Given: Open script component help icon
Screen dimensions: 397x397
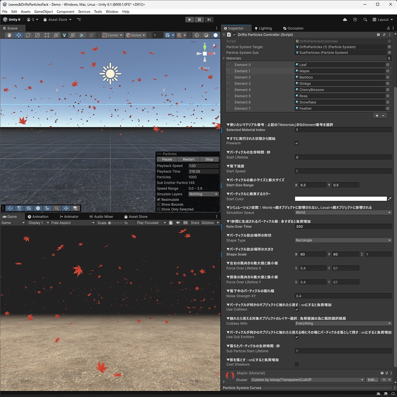Looking at the screenshot, I should [378, 35].
